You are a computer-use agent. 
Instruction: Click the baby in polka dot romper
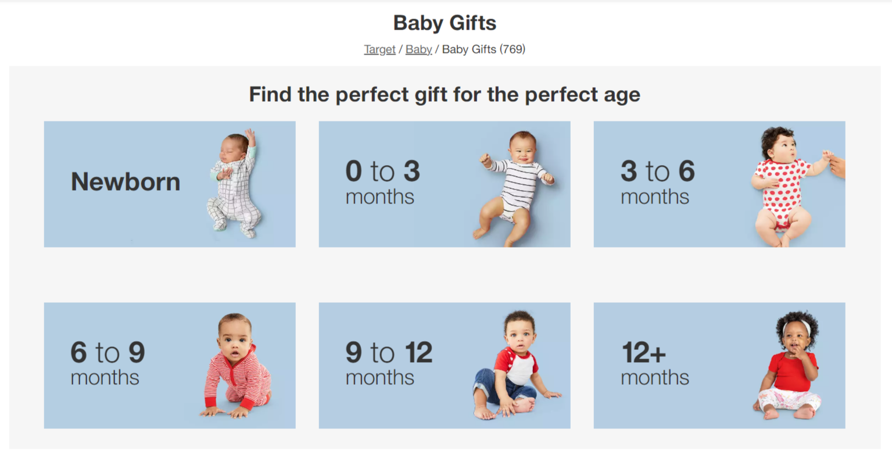(782, 187)
